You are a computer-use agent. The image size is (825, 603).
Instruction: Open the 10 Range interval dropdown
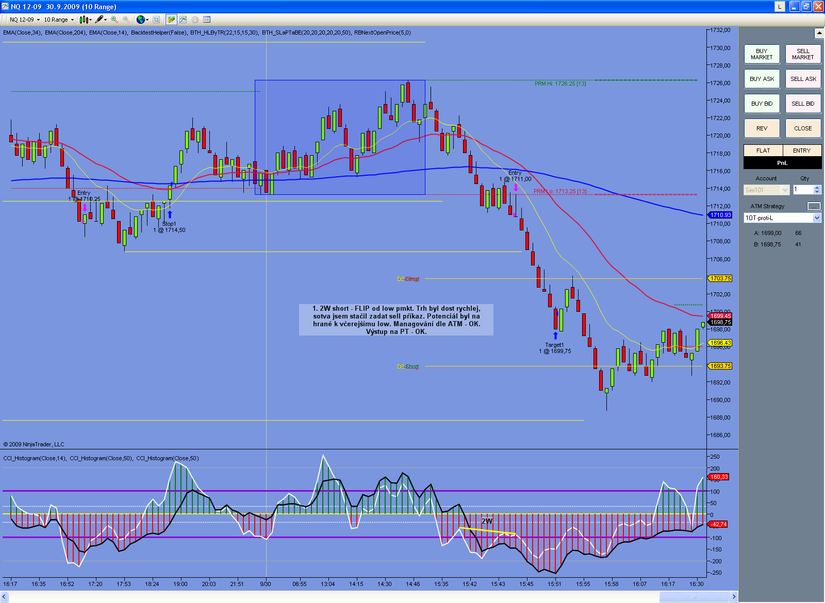coord(59,20)
